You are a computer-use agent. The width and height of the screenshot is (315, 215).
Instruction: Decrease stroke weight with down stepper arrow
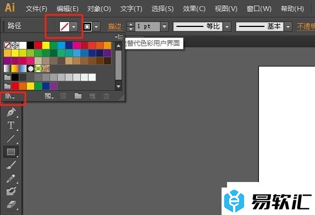[131, 29]
